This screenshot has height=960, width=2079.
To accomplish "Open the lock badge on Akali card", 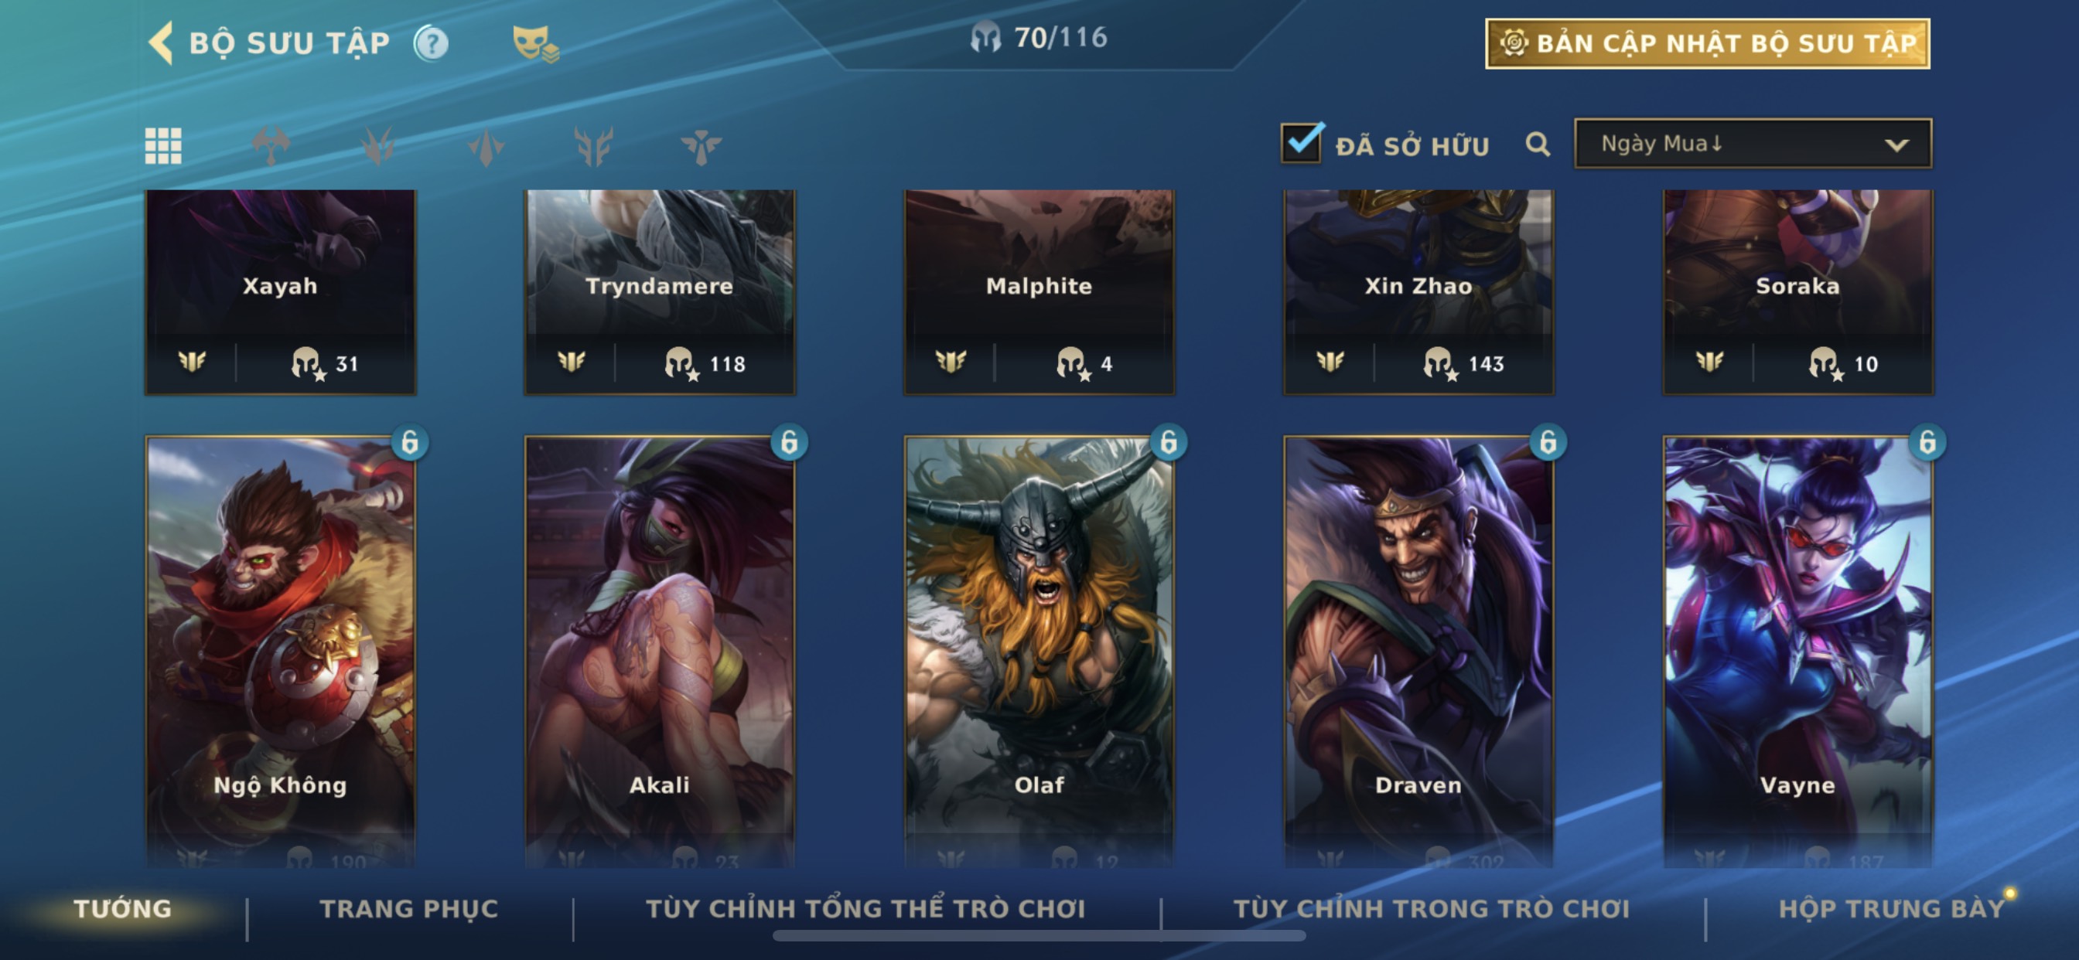I will tap(788, 442).
